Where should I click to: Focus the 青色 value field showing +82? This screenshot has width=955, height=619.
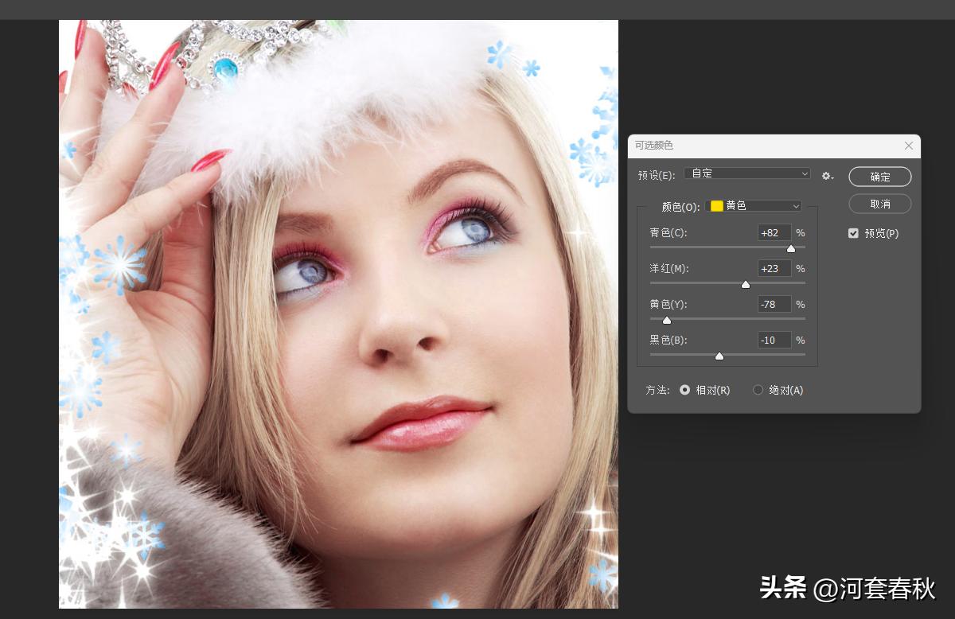tap(774, 232)
